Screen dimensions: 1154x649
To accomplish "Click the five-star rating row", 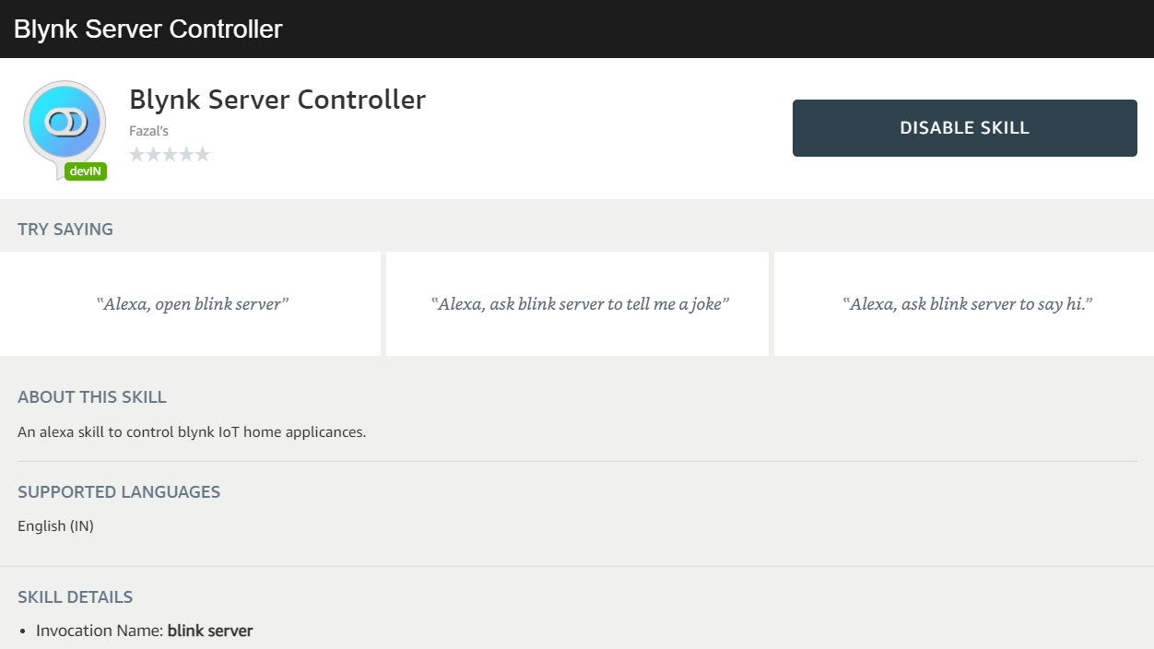I will tap(170, 154).
